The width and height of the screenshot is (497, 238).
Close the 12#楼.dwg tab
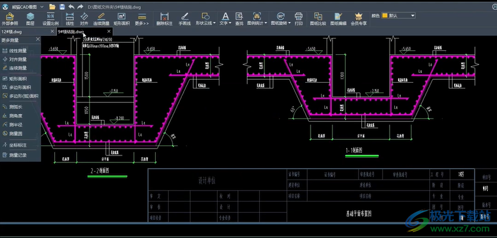click(53, 31)
